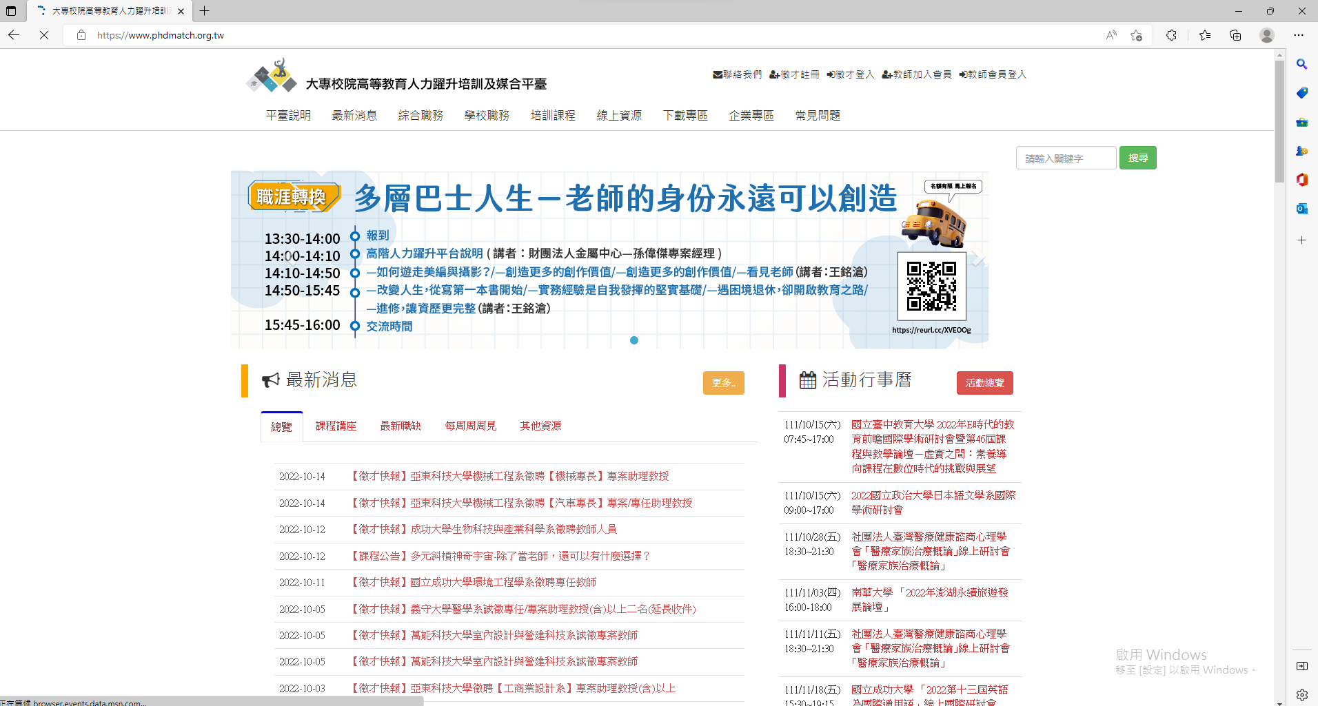The height and width of the screenshot is (706, 1318).
Task: Hide sidebar with panel toggle icon
Action: 1301,666
